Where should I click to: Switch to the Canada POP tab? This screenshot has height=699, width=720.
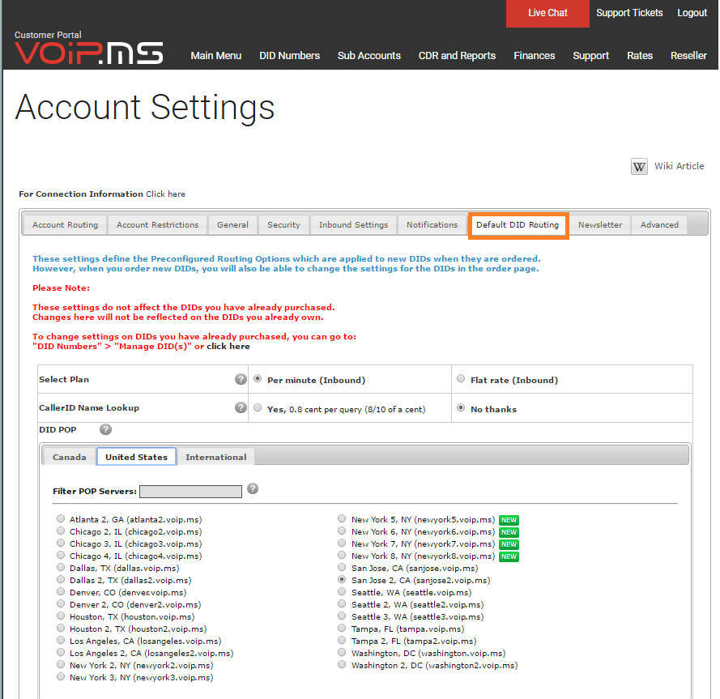69,456
